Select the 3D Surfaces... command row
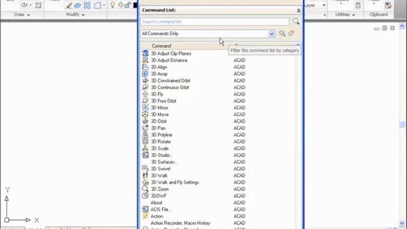 [218, 162]
